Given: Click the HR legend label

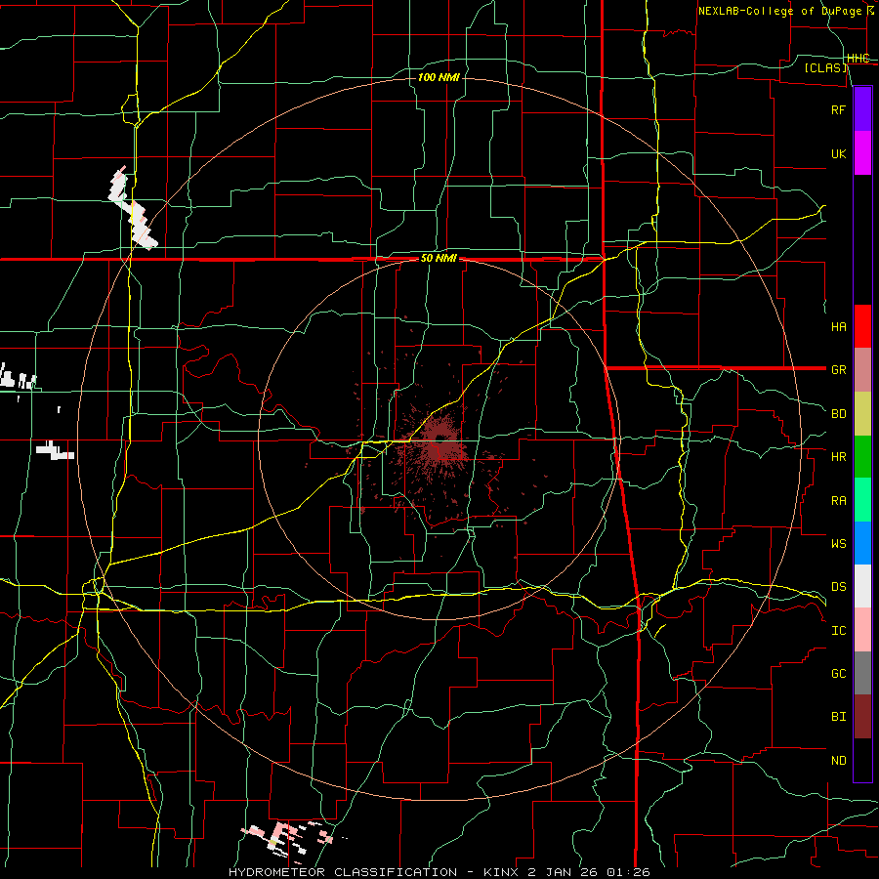Looking at the screenshot, I should [838, 457].
